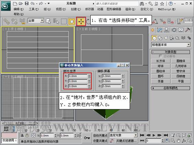
Task: Click the 管状体 tube button
Action: pos(181,71)
